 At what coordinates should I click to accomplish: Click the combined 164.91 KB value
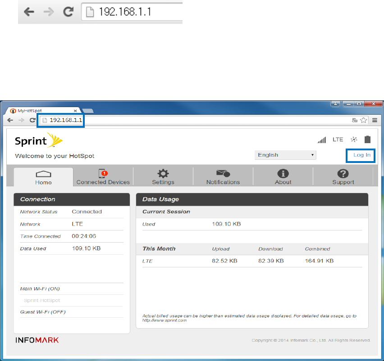tap(319, 261)
